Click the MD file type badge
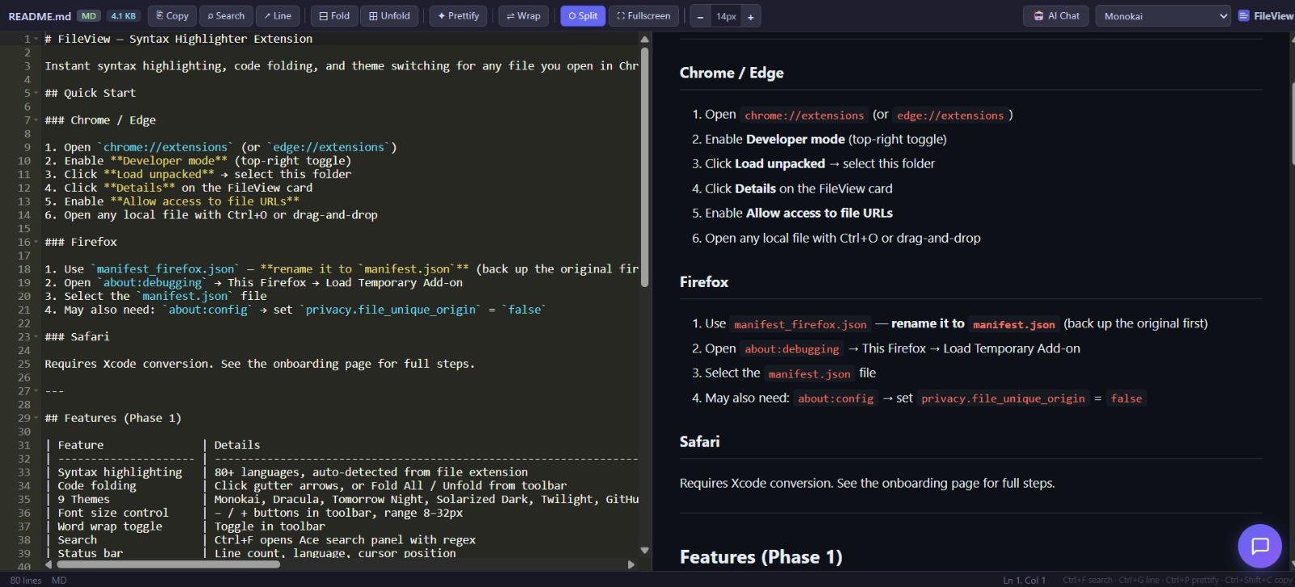 point(89,15)
